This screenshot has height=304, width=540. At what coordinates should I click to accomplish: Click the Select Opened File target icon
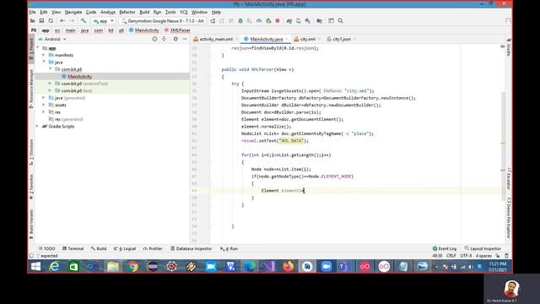[154, 39]
